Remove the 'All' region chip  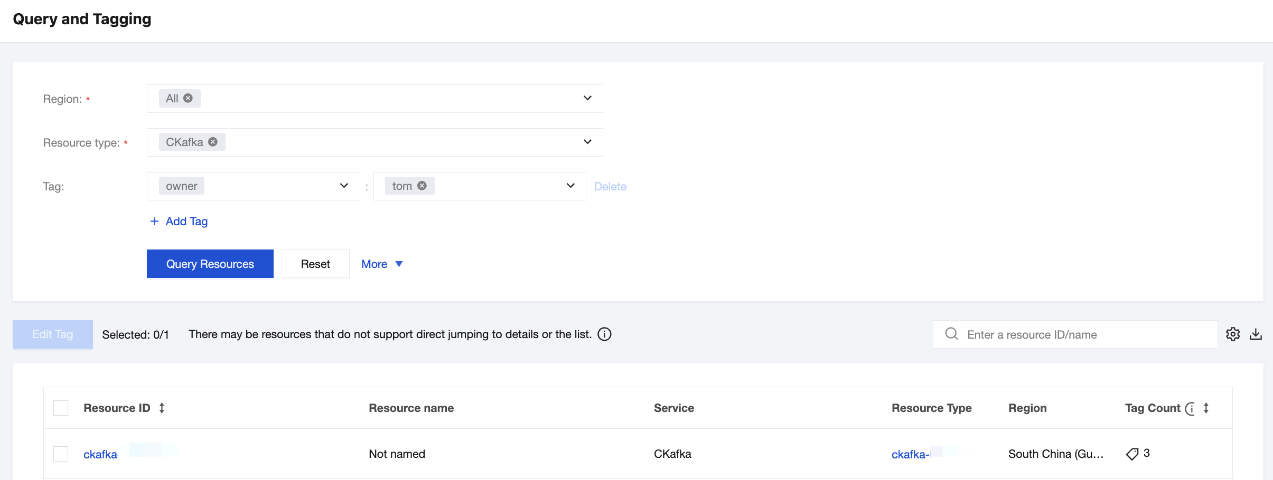click(x=188, y=98)
